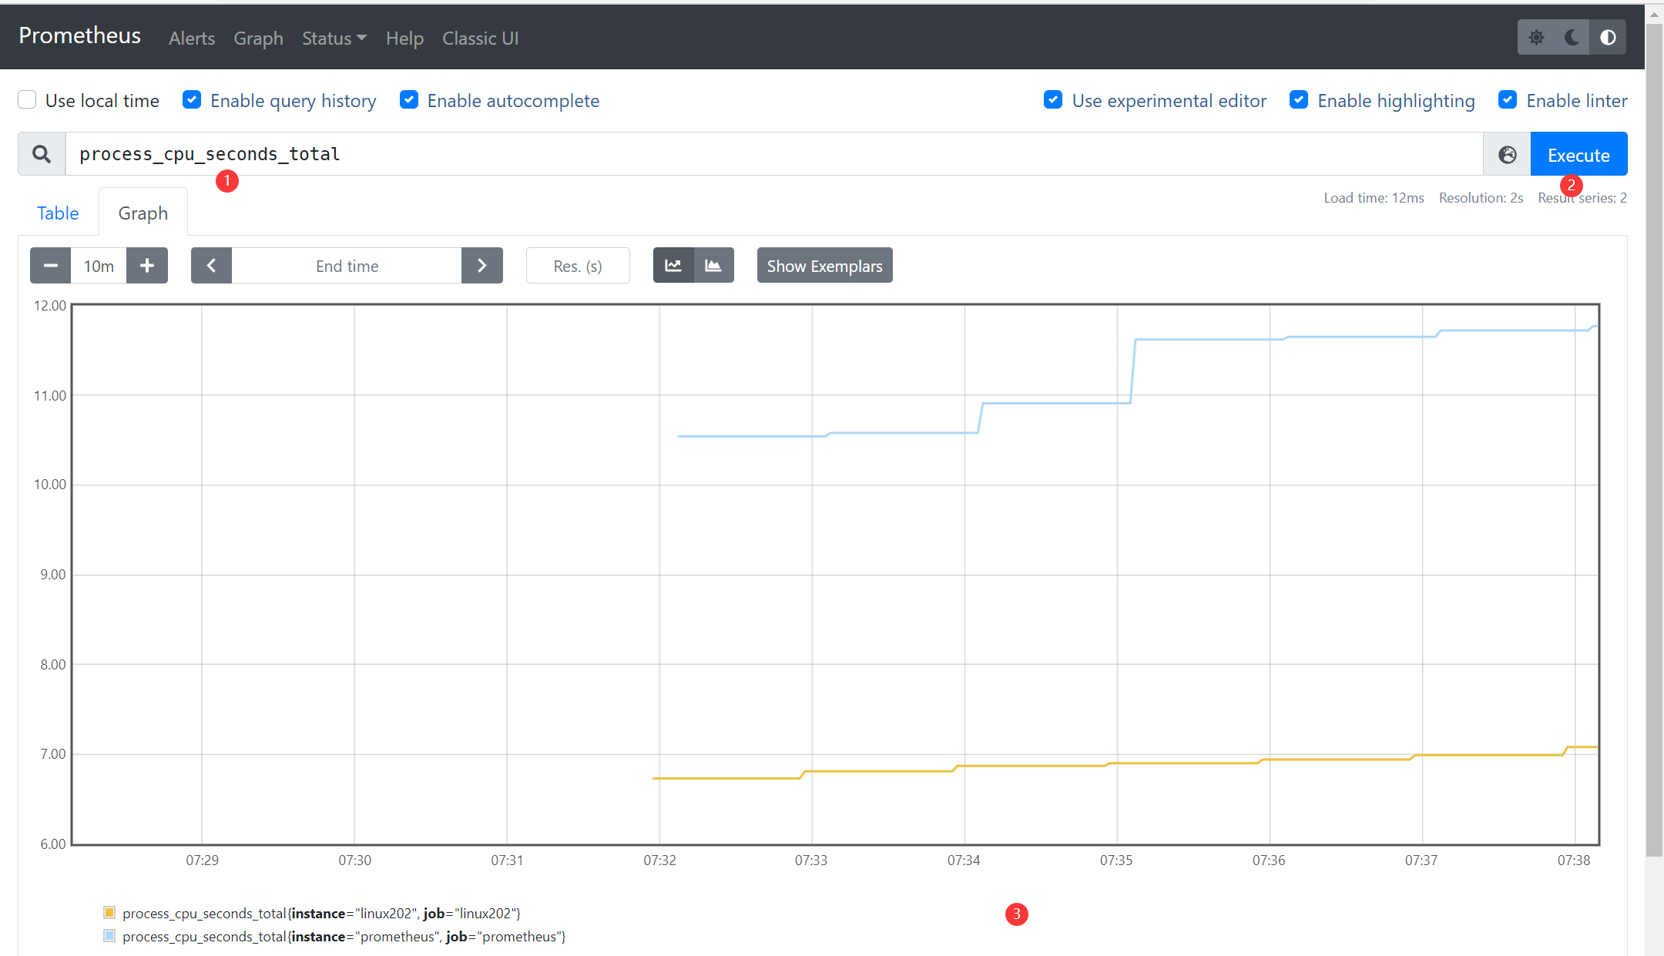This screenshot has width=1664, height=956.
Task: Switch to light theme sun icon
Action: click(1536, 38)
